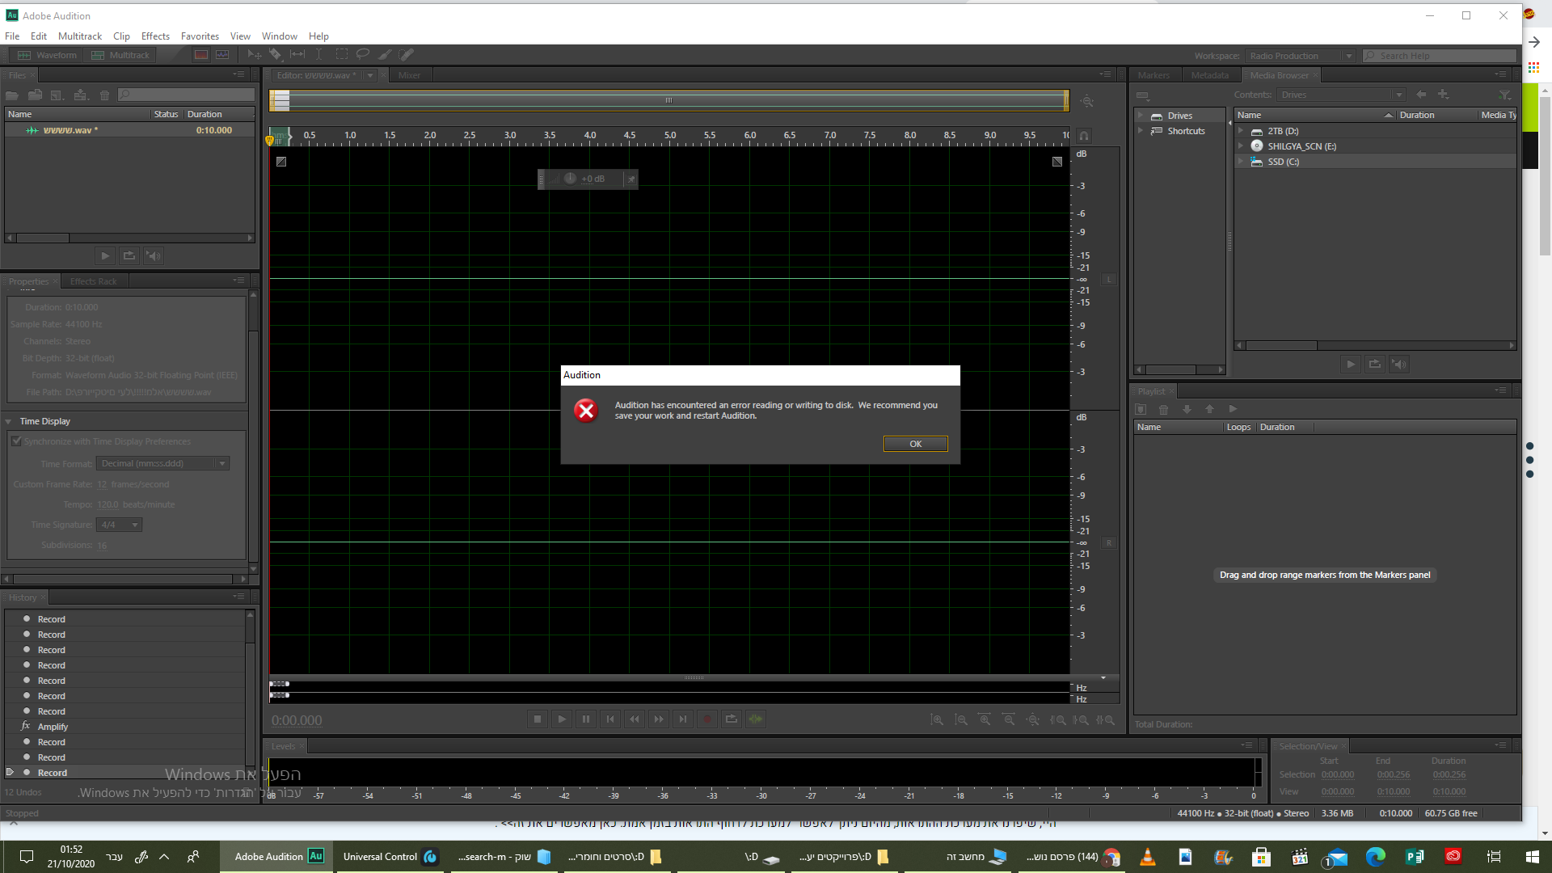Click the Fast Forward transport button
Viewport: 1552px width, 873px height.
point(659,719)
